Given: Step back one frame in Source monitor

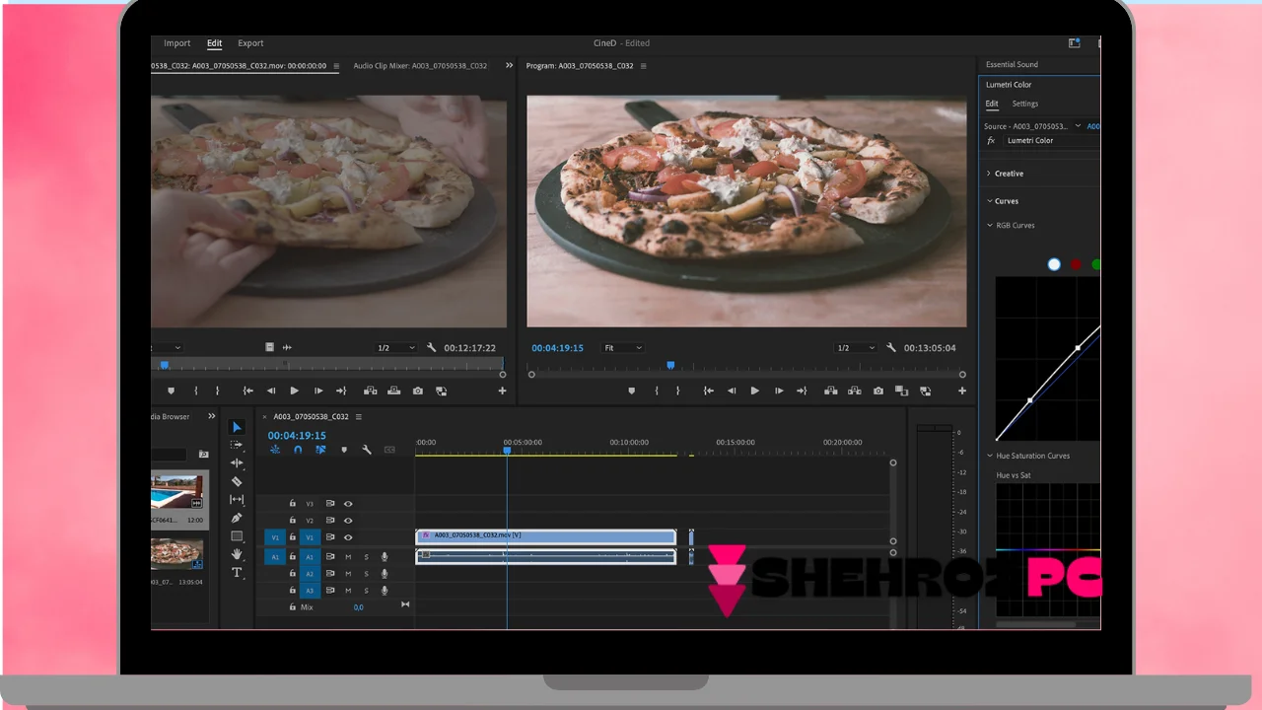Looking at the screenshot, I should pyautogui.click(x=271, y=391).
